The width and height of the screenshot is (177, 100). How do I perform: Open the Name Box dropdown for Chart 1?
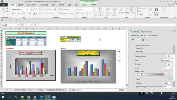tap(19, 25)
